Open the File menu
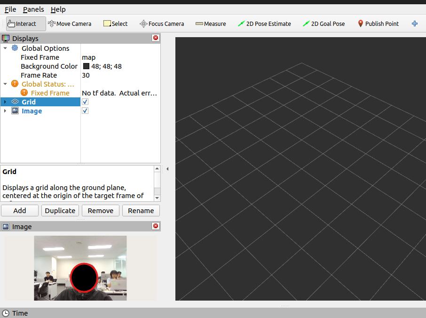Viewport: 426px width, 318px height. pyautogui.click(x=10, y=9)
